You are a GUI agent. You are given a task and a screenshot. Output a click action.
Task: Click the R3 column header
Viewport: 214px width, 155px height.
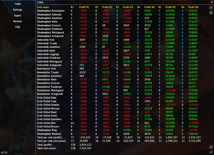click(118, 7)
